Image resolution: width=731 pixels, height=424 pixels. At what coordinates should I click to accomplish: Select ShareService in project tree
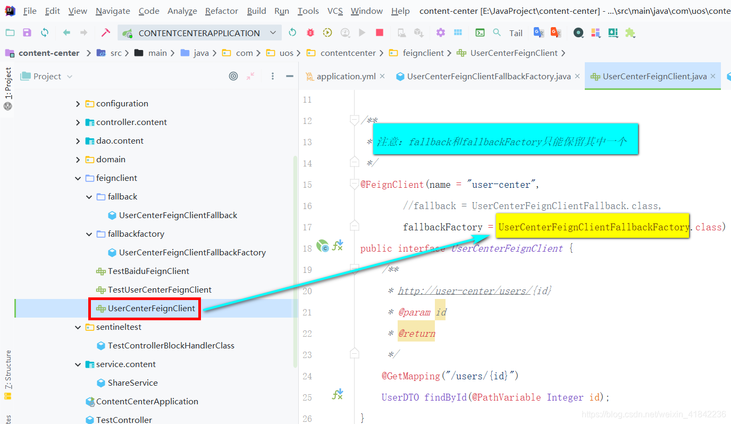[x=132, y=383]
